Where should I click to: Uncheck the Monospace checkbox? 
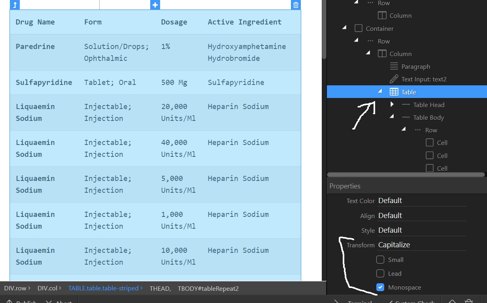[380, 287]
